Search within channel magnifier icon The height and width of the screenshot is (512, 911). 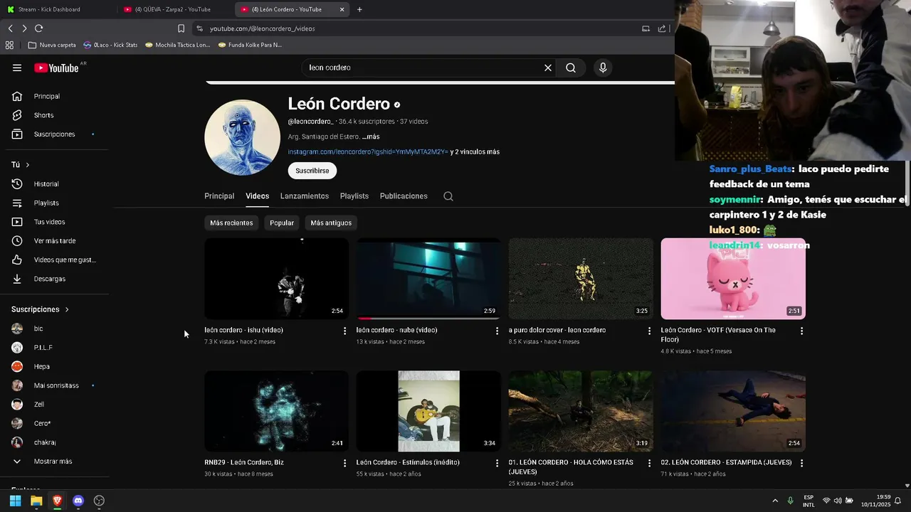pos(448,196)
